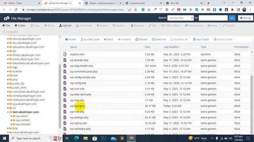Sort files by Size column
This screenshot has width=254, height=142.
click(x=147, y=47)
